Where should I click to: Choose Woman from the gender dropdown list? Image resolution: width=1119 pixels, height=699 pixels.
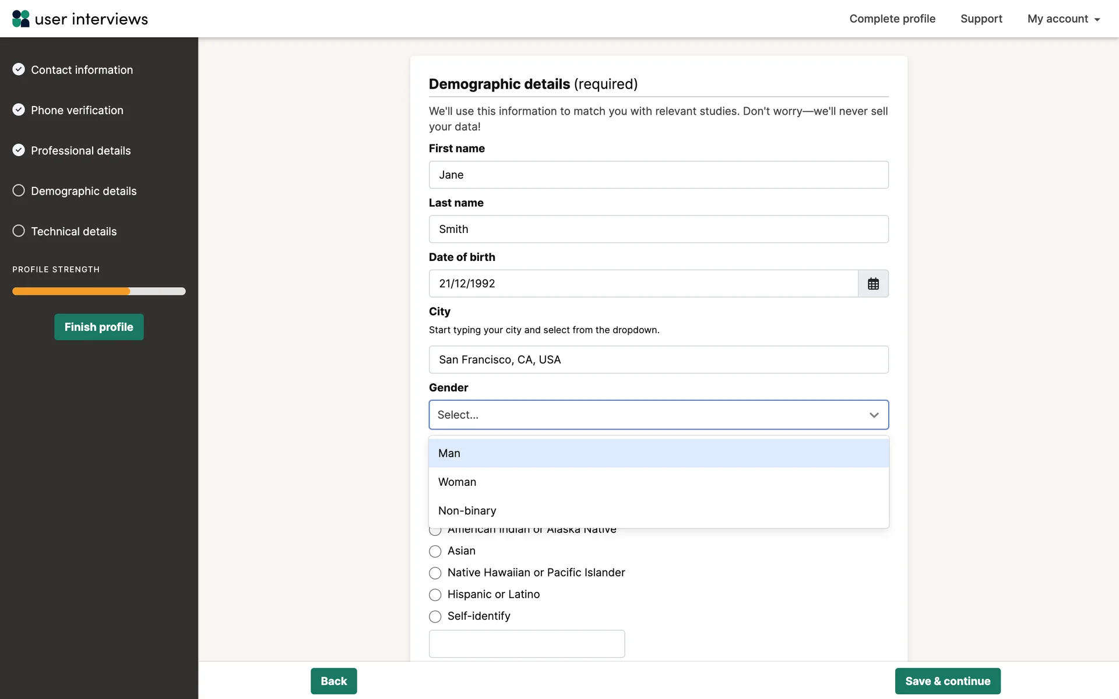pos(458,482)
